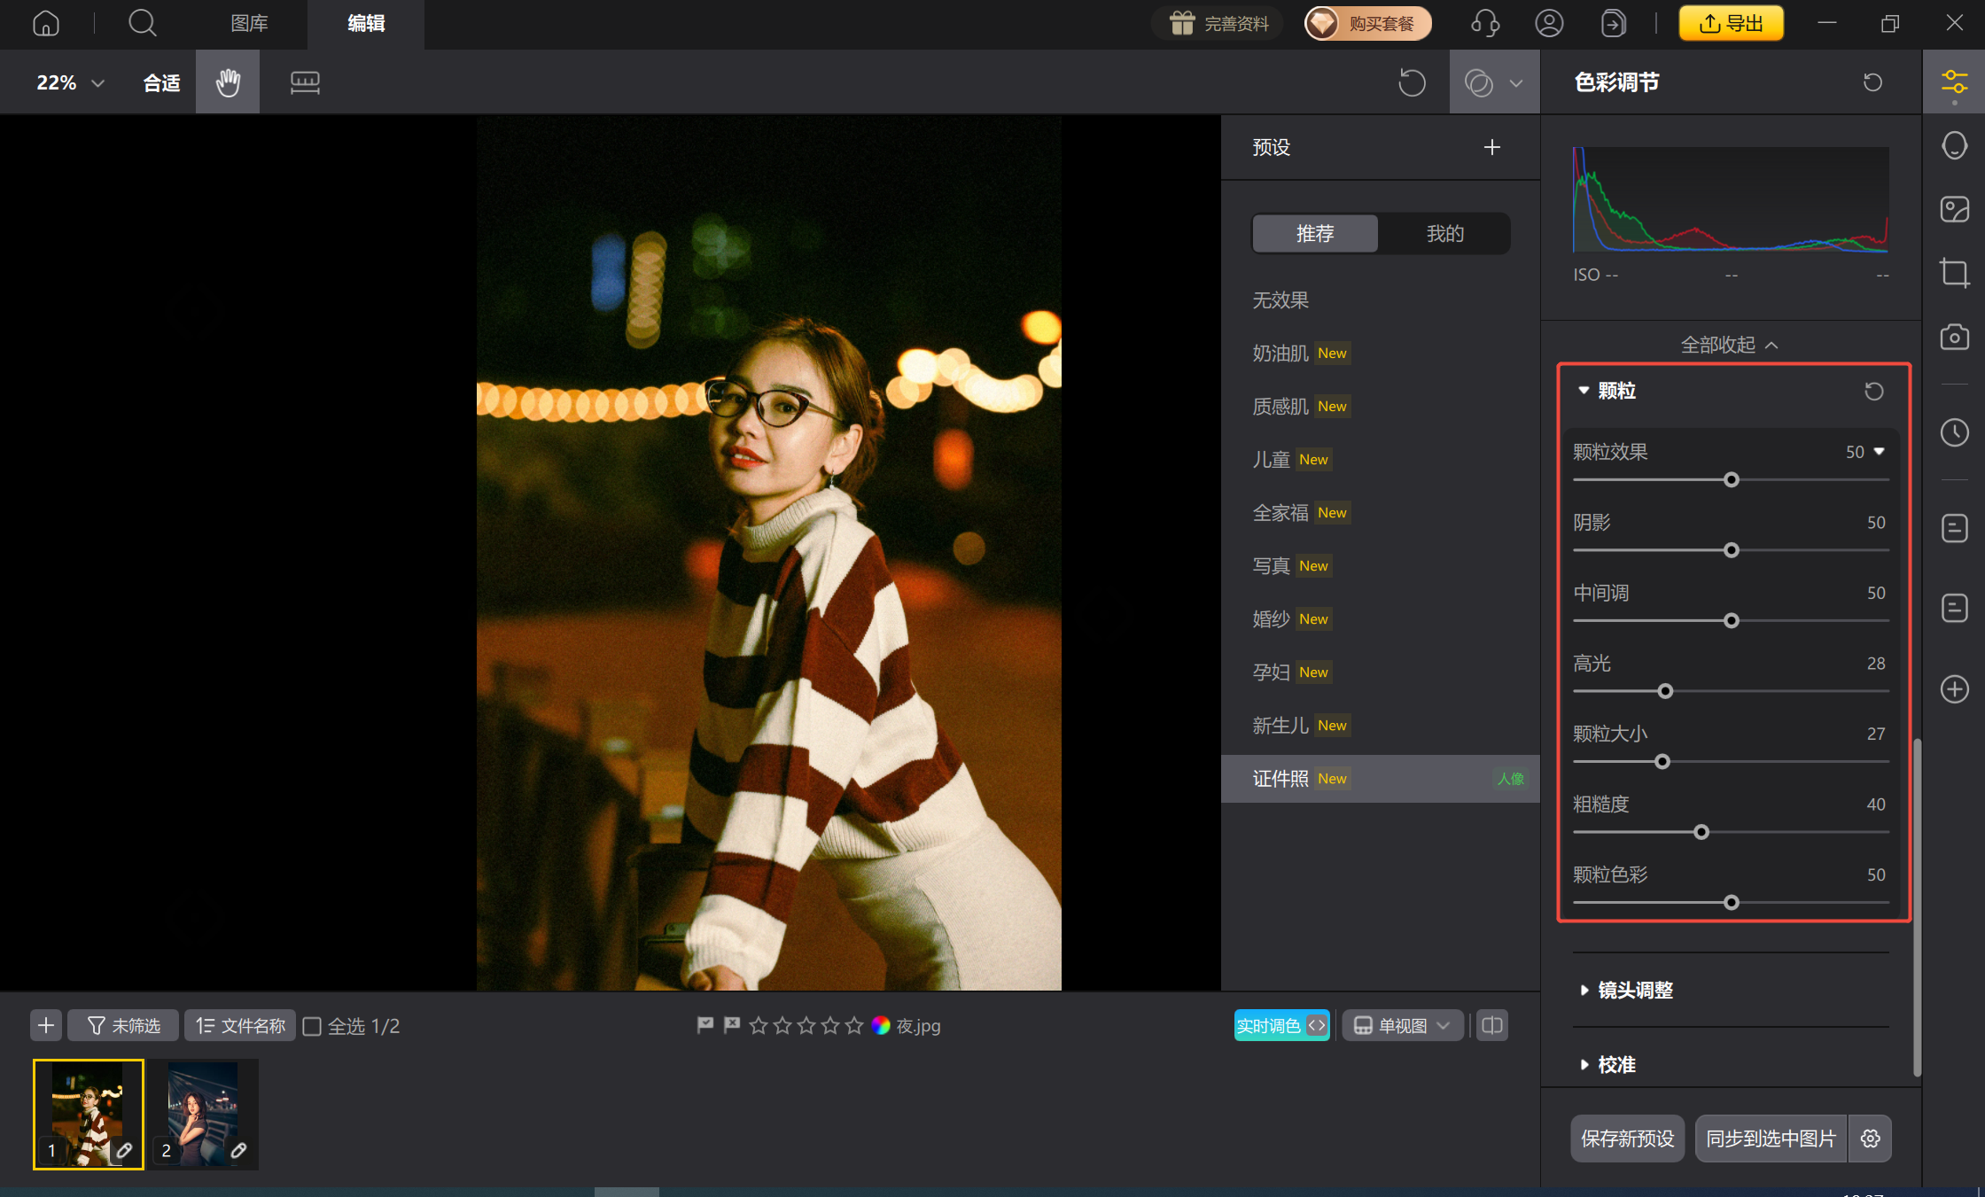Click 保存新预设 button
The height and width of the screenshot is (1197, 1985).
1627,1139
